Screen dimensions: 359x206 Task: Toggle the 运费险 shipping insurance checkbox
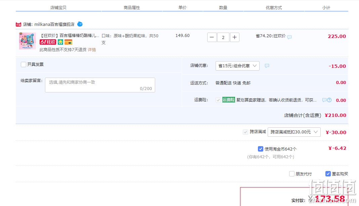pos(218,100)
